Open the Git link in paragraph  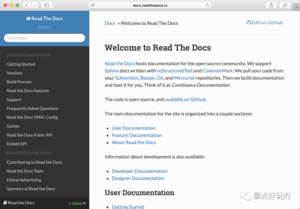pyautogui.click(x=160, y=78)
